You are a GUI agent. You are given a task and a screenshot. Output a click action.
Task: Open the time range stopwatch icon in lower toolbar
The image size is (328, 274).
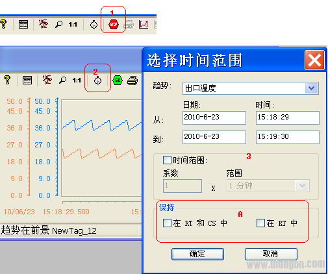click(97, 81)
